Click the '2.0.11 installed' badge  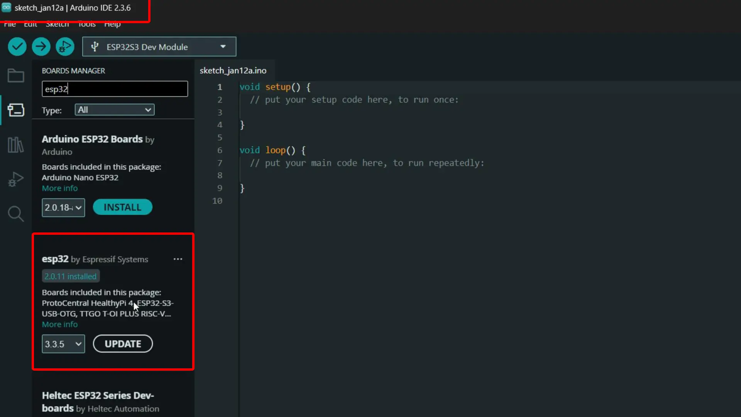[x=71, y=276]
